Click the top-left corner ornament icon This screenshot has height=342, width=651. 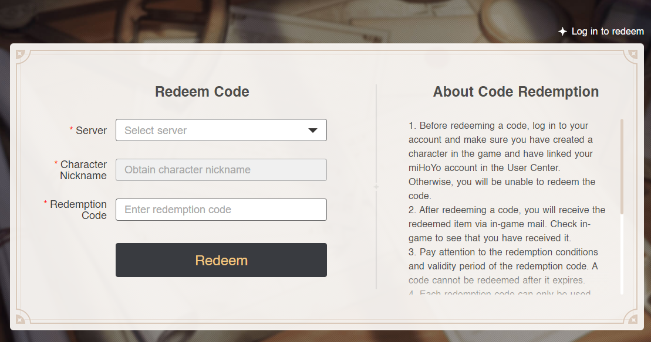tap(21, 54)
